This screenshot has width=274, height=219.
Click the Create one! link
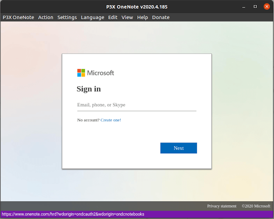pyautogui.click(x=111, y=120)
